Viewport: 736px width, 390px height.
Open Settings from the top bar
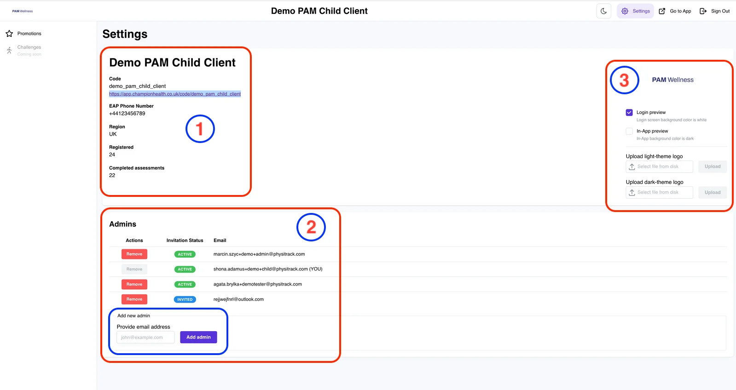point(635,11)
